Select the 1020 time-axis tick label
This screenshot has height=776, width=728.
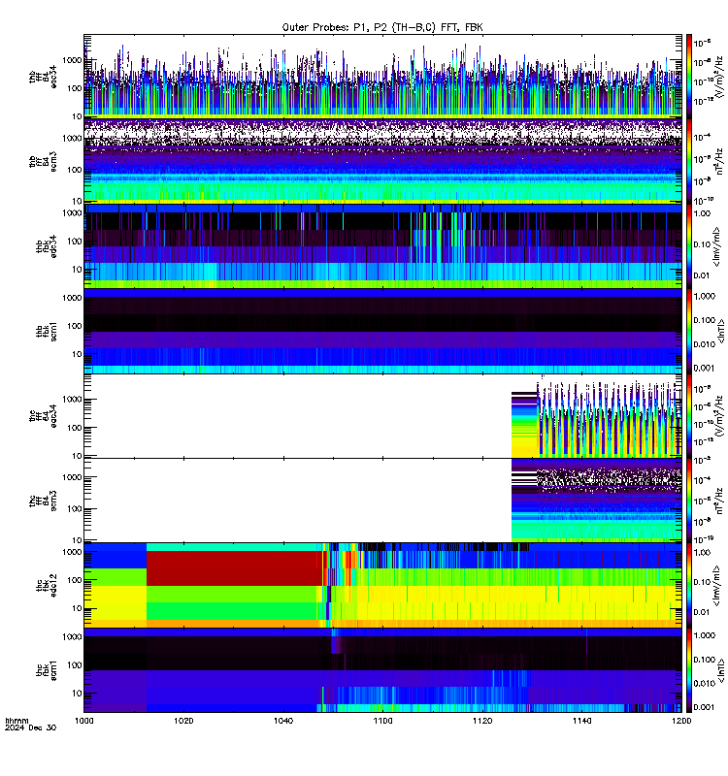183,721
